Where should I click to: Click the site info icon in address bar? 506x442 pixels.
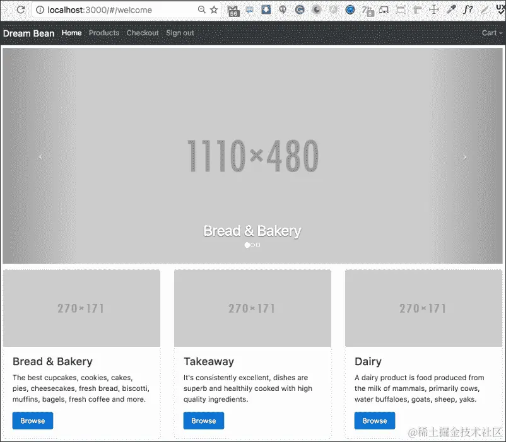pyautogui.click(x=40, y=10)
